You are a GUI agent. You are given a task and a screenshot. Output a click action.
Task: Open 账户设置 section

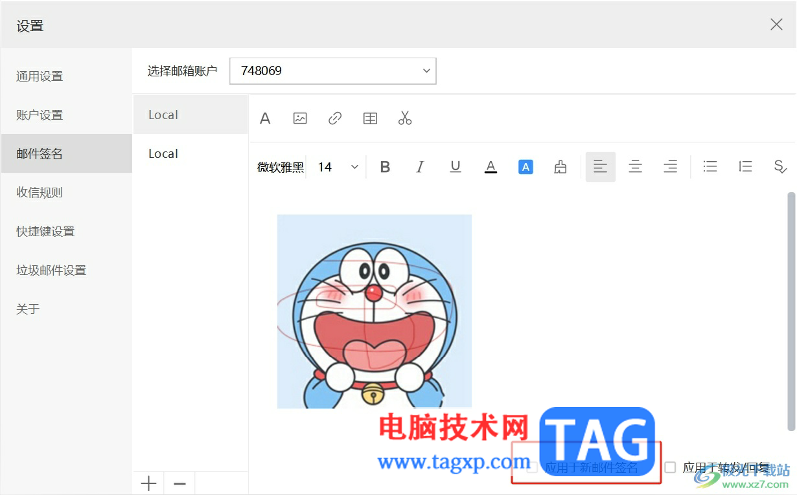pyautogui.click(x=67, y=115)
